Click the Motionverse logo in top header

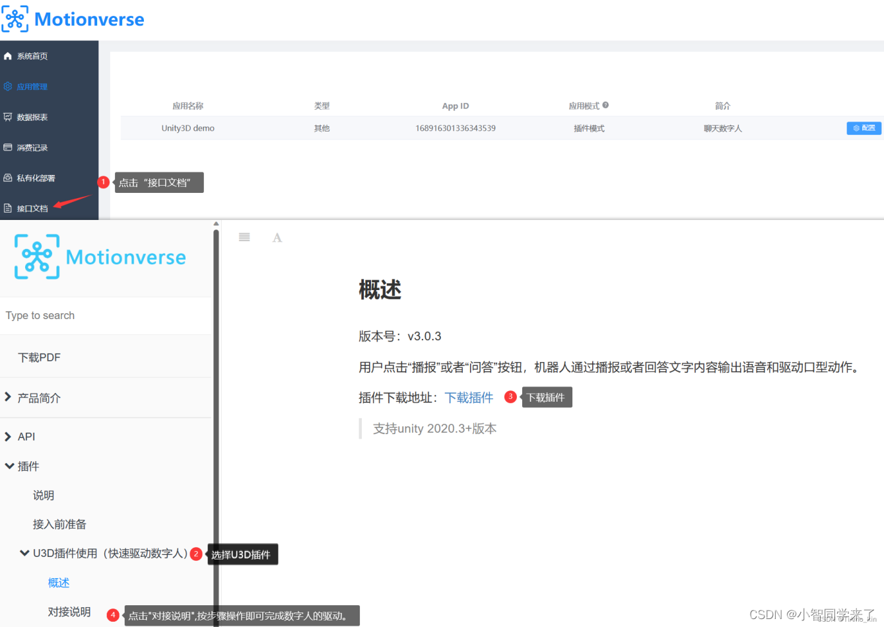point(73,19)
